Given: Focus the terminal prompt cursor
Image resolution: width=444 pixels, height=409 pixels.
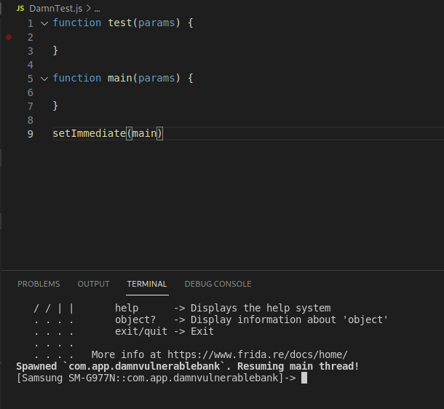Looking at the screenshot, I should coord(304,378).
